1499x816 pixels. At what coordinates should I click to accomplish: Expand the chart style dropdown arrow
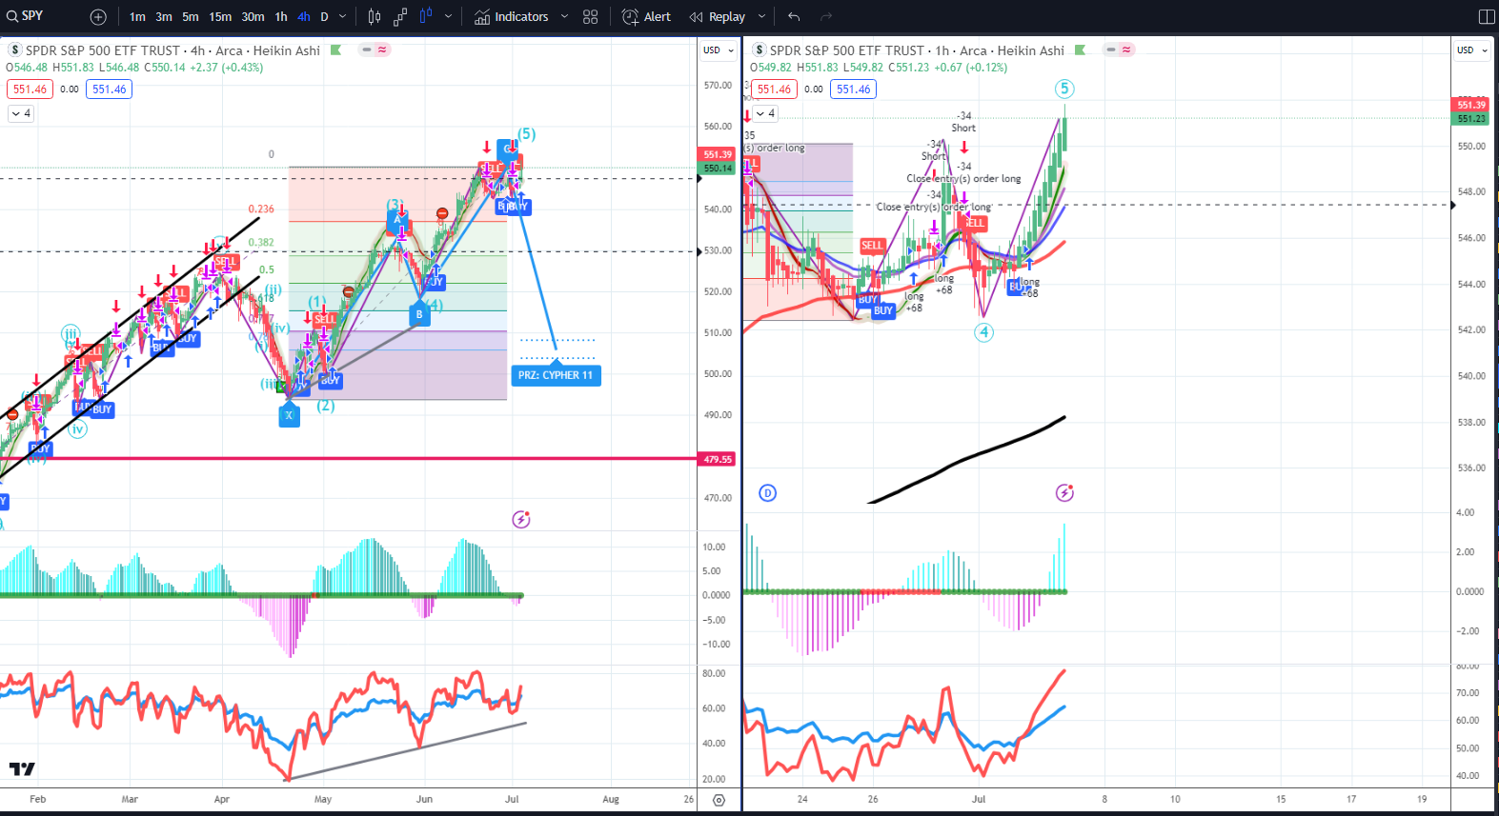448,17
